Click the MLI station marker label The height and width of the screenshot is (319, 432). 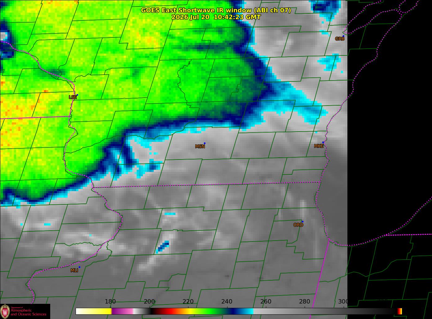74,270
